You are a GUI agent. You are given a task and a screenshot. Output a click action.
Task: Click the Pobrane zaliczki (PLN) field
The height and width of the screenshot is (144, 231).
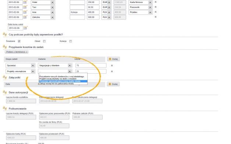click(88, 117)
